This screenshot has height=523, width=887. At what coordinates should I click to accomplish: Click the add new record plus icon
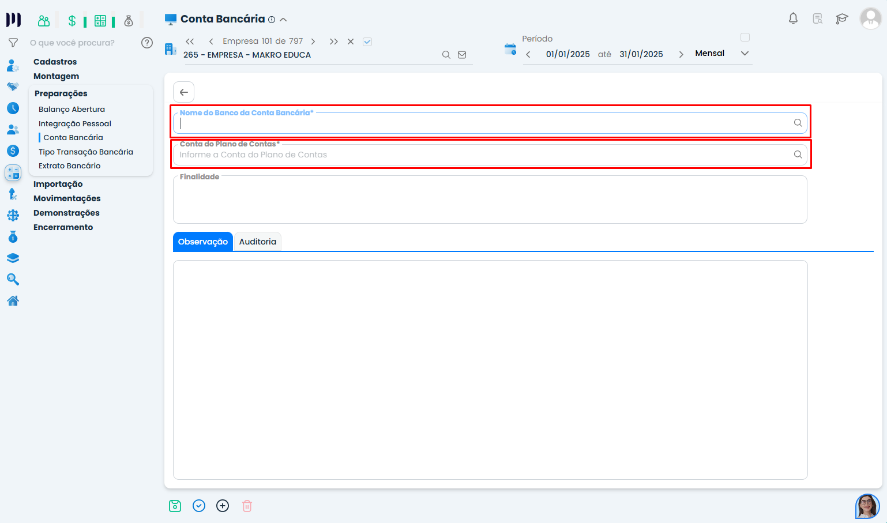click(223, 506)
